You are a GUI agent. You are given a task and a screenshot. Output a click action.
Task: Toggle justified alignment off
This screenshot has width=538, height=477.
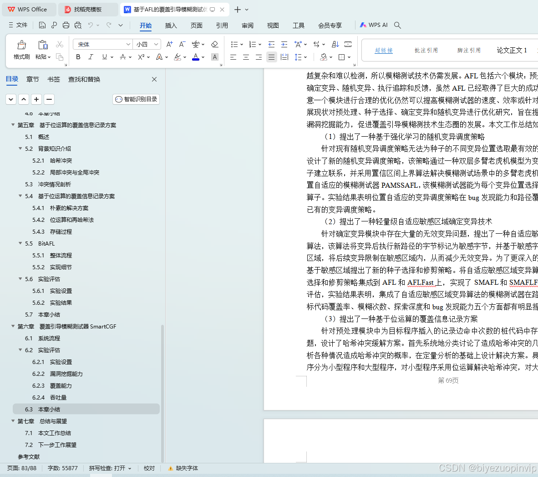(x=271, y=56)
